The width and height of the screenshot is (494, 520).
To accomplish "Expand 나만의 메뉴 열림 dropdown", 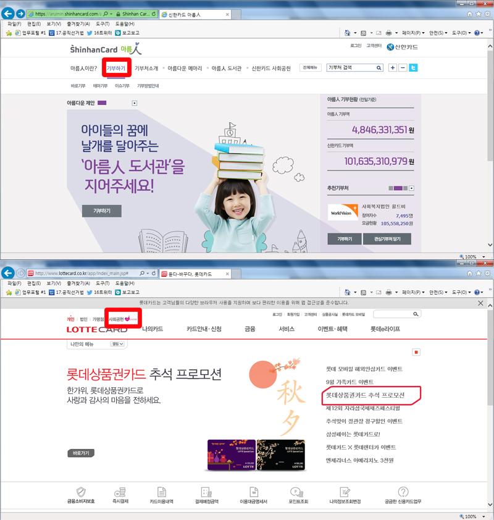I will 117,344.
